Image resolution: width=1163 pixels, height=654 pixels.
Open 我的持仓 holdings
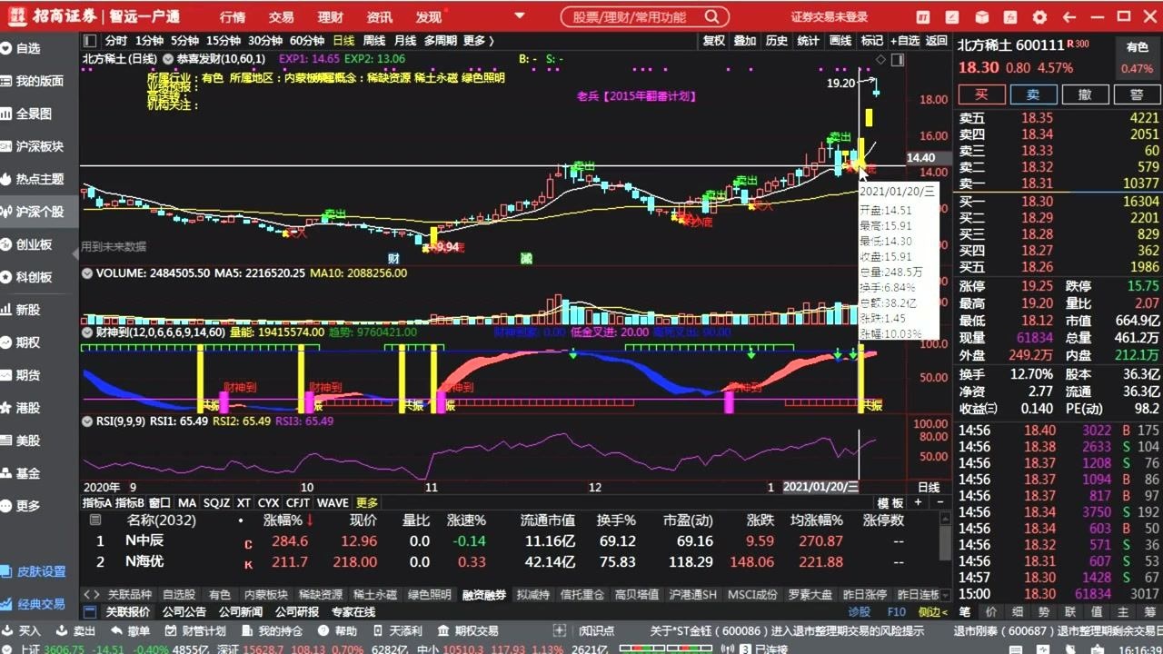(x=273, y=630)
